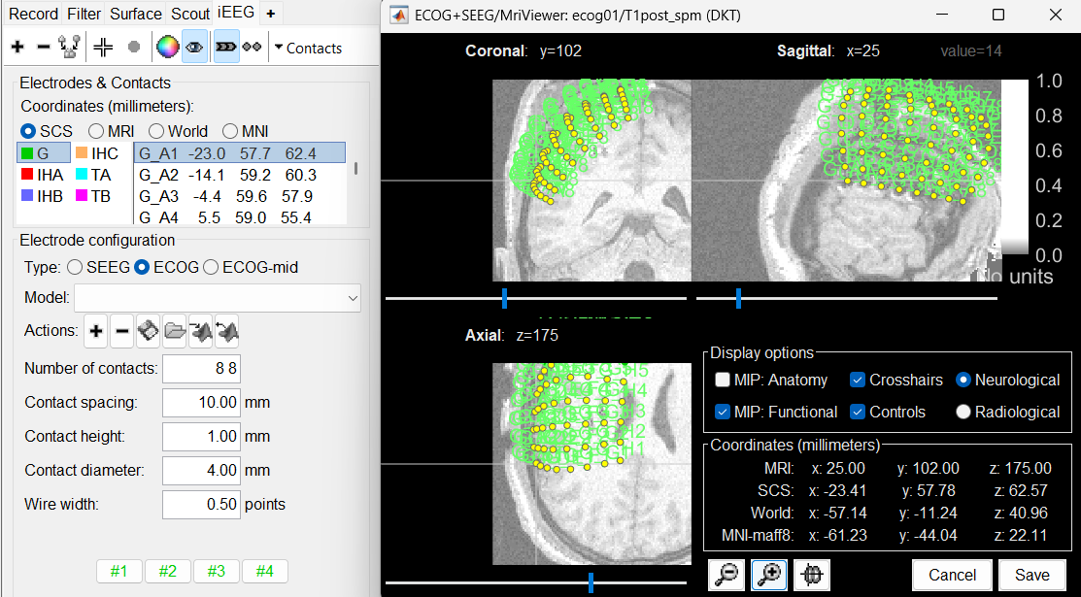
Task: Click the zoom in magnifier icon
Action: pos(769,575)
